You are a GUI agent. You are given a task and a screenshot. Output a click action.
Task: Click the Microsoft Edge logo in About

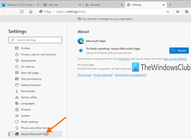(81, 41)
